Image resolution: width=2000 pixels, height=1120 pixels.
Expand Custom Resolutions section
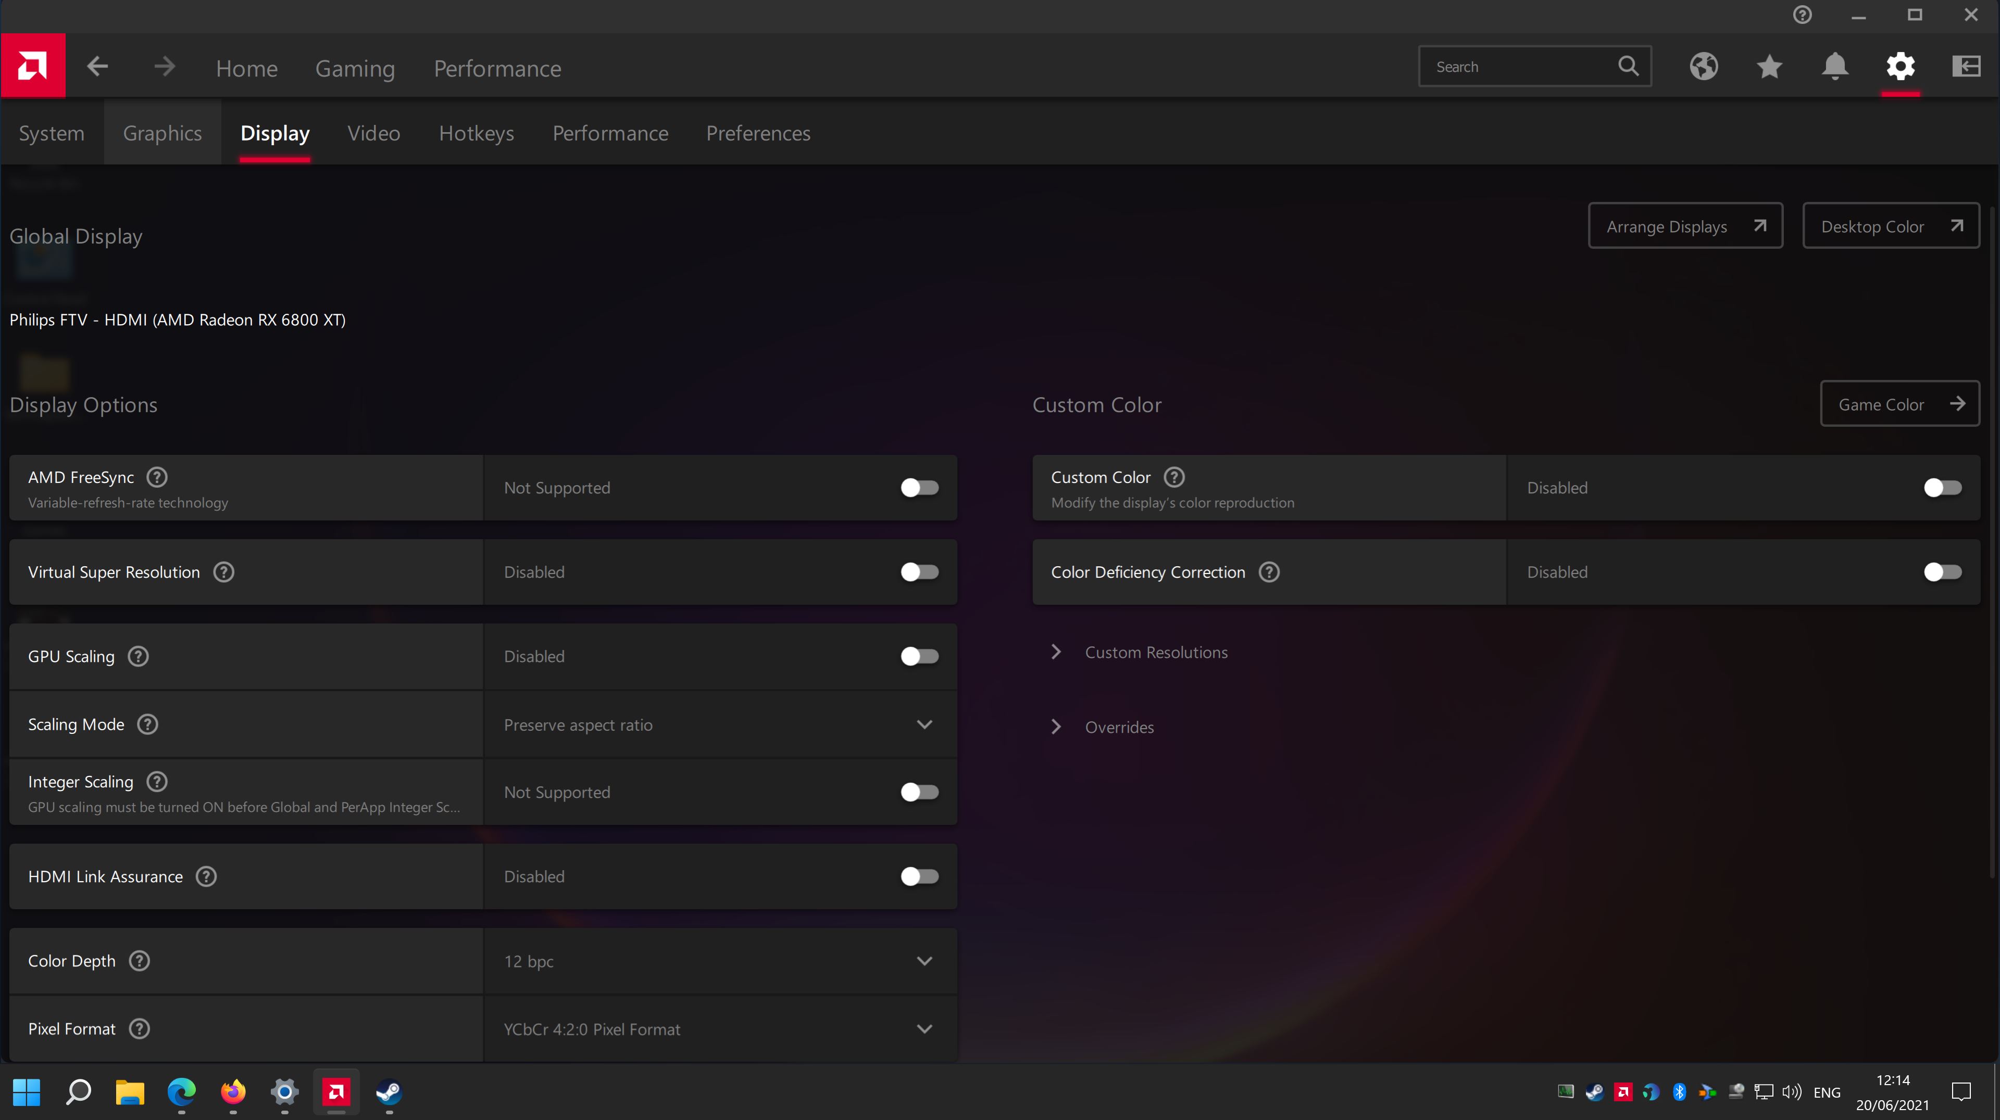coord(1155,652)
